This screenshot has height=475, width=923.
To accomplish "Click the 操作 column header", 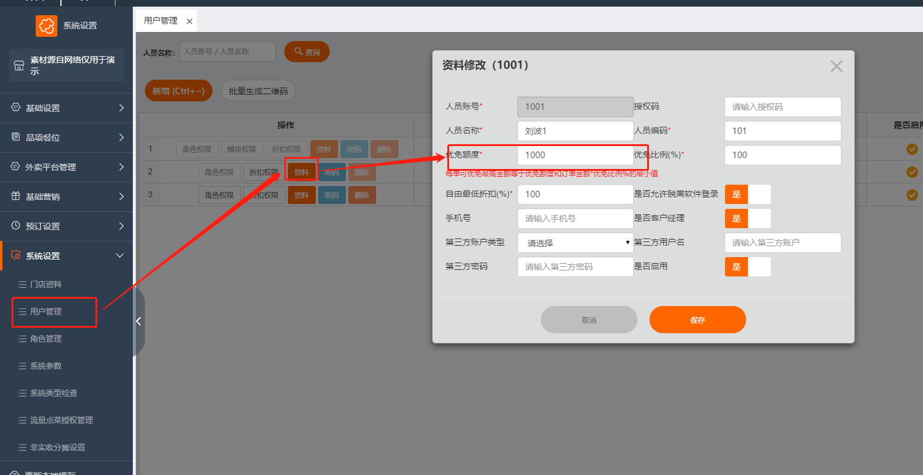I will tap(286, 125).
